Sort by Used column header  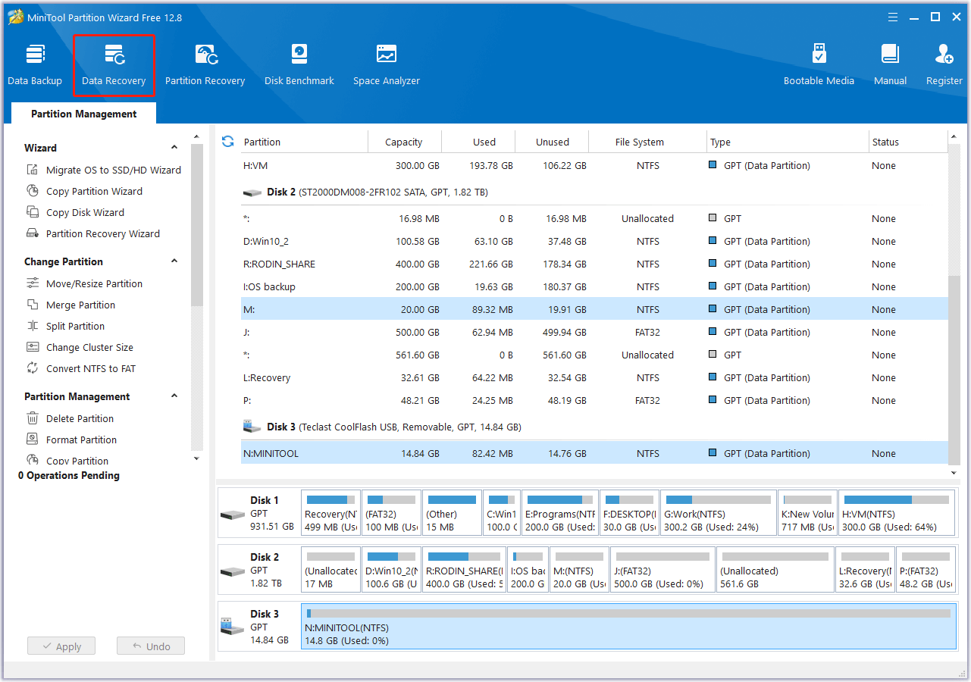click(478, 142)
